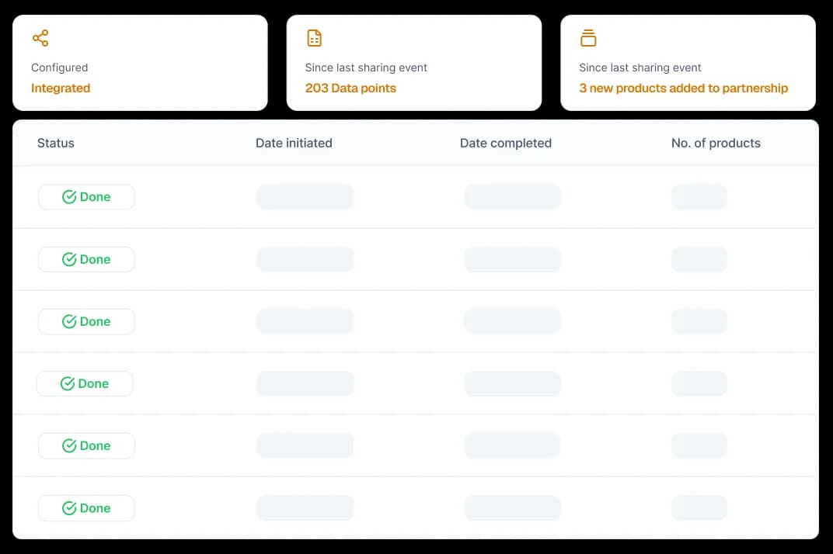Click the products stack icon

coord(588,38)
